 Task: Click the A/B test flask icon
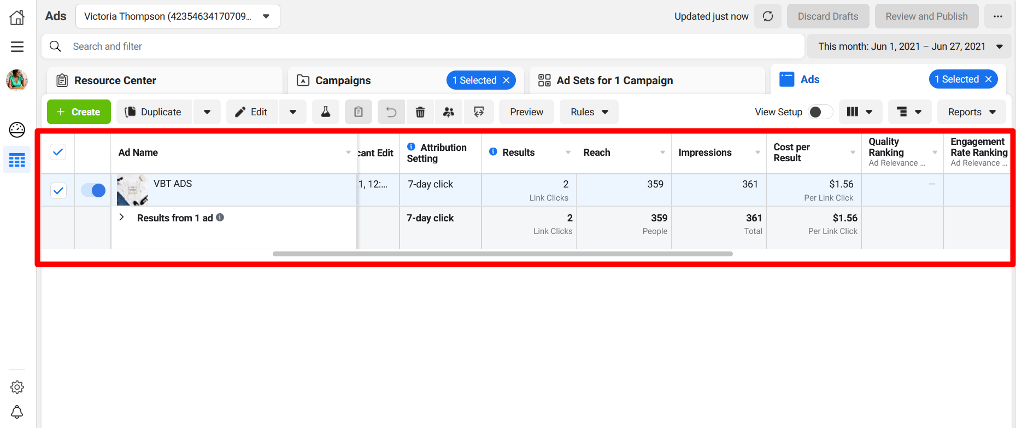pos(325,112)
